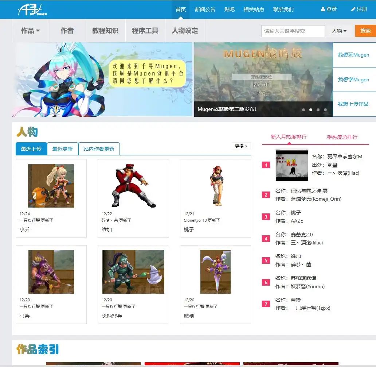The width and height of the screenshot is (376, 367).
Task: Open the 贴吧 nav link
Action: tap(230, 9)
